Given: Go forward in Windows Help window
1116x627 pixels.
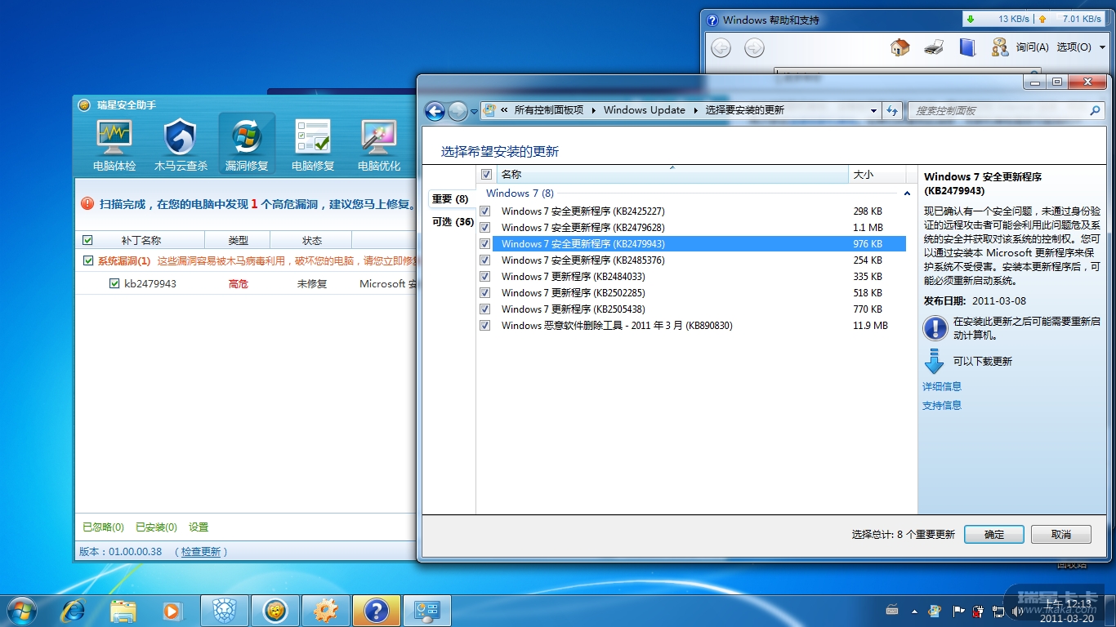Looking at the screenshot, I should [x=754, y=47].
